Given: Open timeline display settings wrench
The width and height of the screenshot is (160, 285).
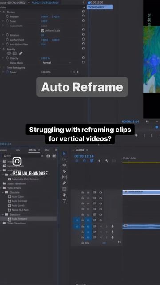Looking at the screenshot, I should tap(107, 161).
